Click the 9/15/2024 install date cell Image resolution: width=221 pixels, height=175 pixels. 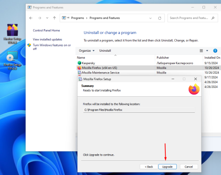click(211, 63)
